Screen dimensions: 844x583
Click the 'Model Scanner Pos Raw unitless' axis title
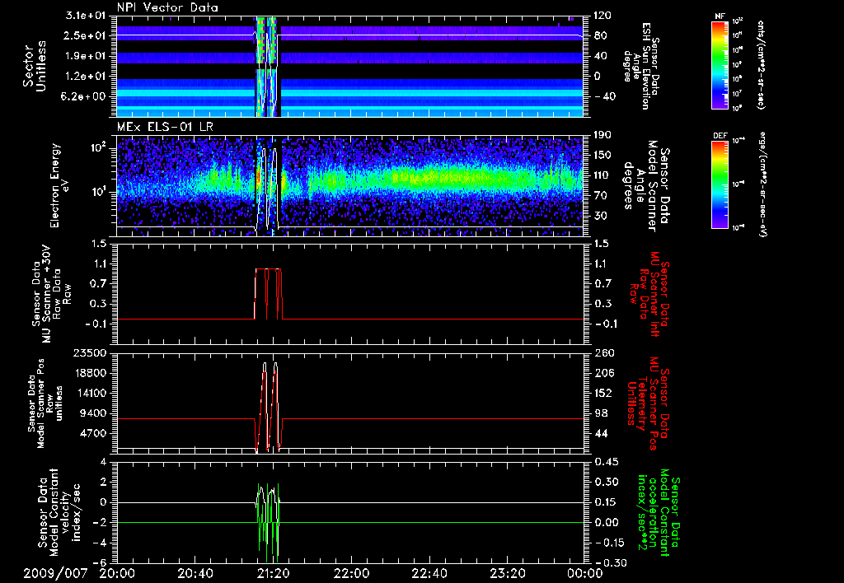click(x=45, y=403)
